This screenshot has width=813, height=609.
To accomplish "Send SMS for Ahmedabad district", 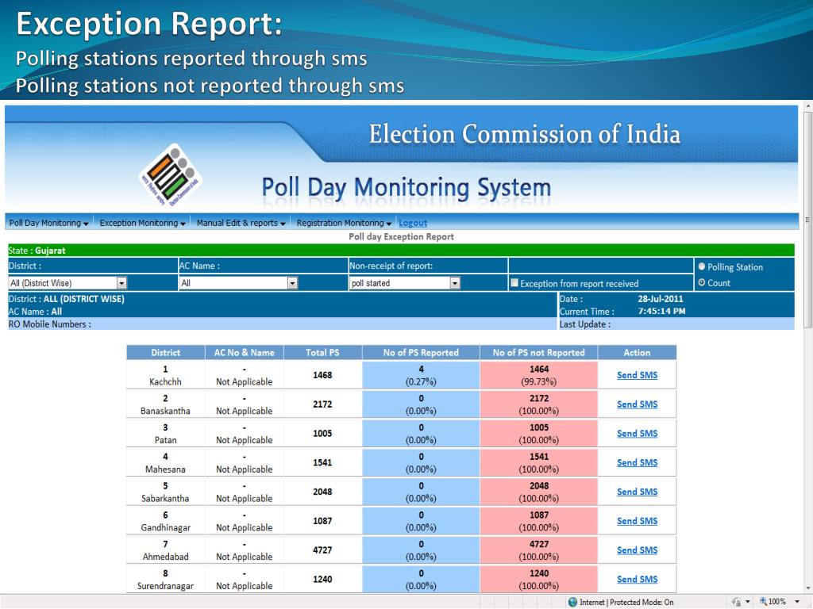I will point(637,550).
